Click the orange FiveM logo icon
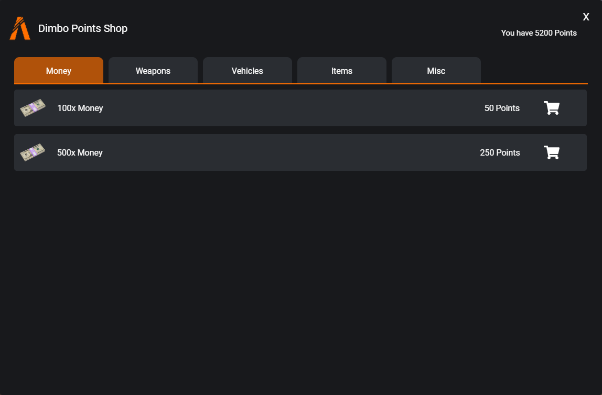Viewport: 602px width, 395px height. coord(20,28)
